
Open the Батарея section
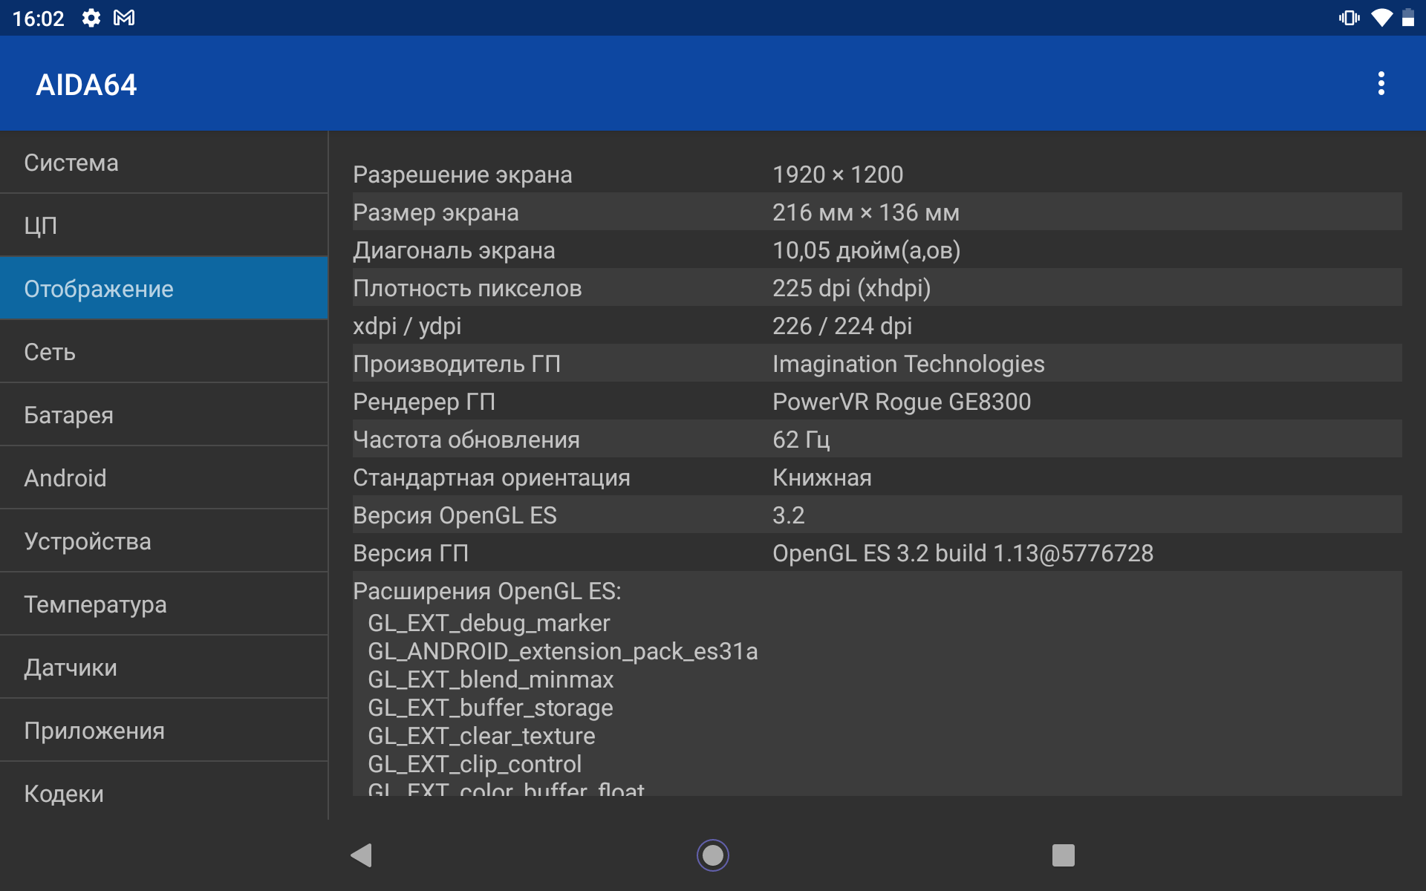coord(163,415)
